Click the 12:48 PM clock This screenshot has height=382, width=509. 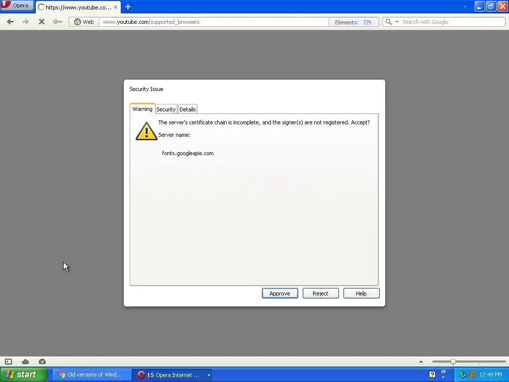[x=491, y=375]
